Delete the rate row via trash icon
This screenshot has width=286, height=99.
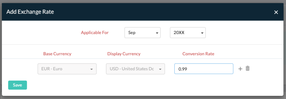[247, 68]
